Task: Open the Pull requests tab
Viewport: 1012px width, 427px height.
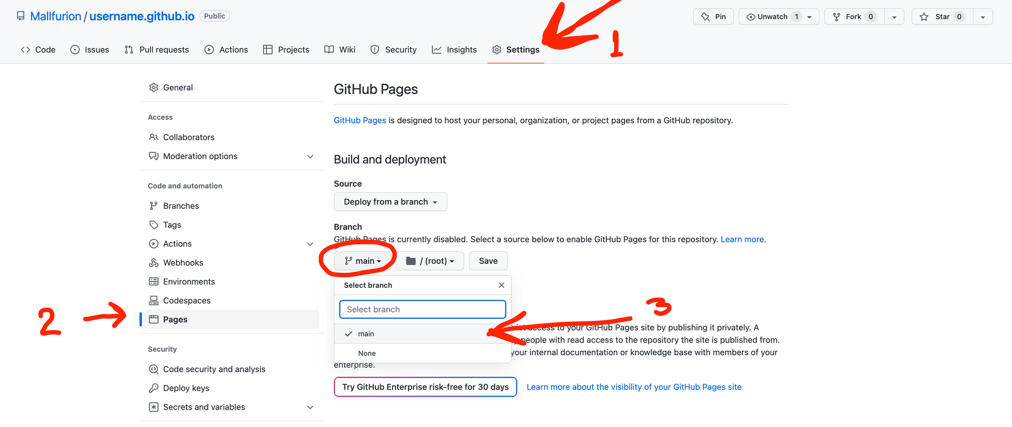Action: click(x=157, y=50)
